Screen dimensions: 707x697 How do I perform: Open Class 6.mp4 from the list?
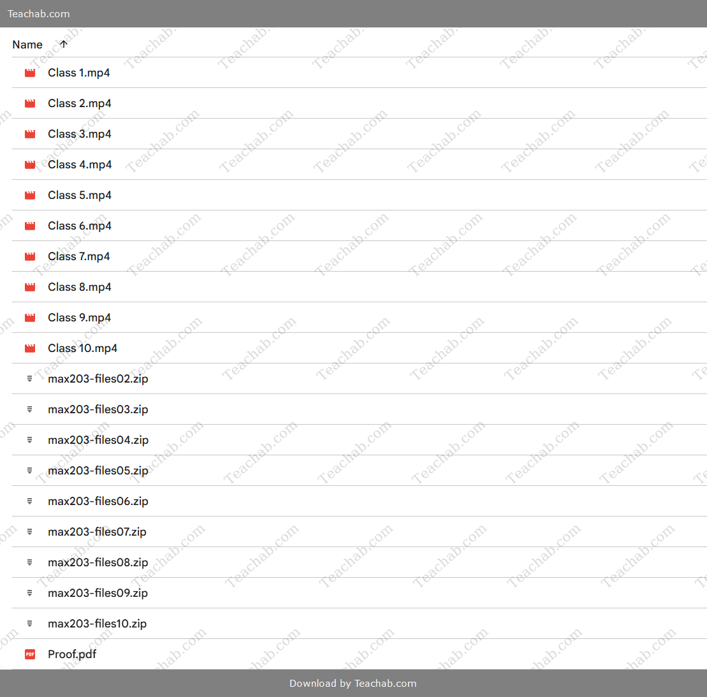[80, 226]
